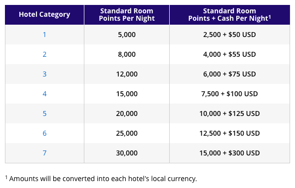Image resolution: width=295 pixels, height=188 pixels.
Task: Click the 7,500 + $100 USD cell
Action: 229,94
